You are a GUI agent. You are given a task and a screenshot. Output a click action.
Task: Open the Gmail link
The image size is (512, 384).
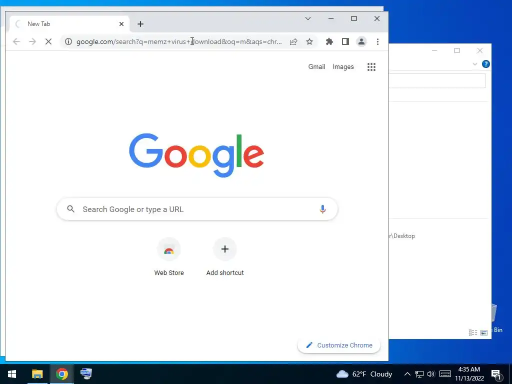(x=316, y=66)
